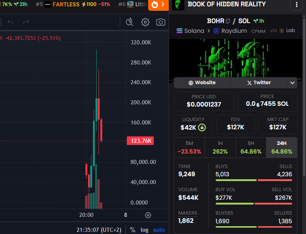
Task: Click BOOK OF HIDDEN REALITY token avatar
Action: point(178,5)
